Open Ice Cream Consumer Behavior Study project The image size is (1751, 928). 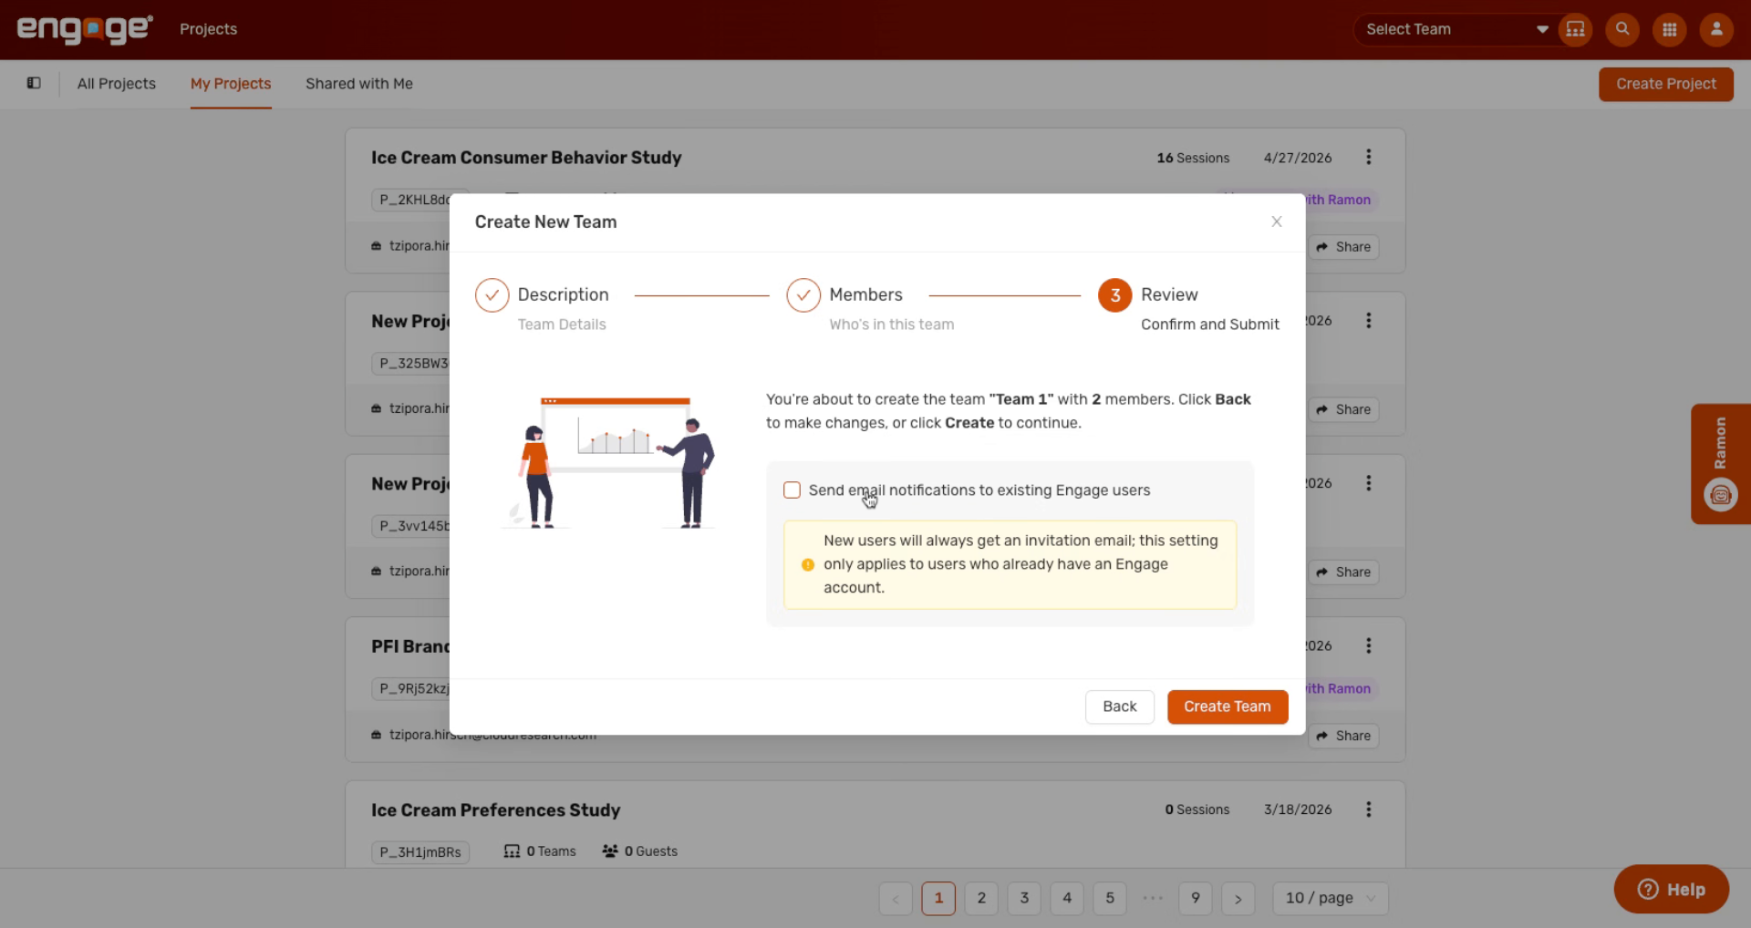click(x=526, y=158)
